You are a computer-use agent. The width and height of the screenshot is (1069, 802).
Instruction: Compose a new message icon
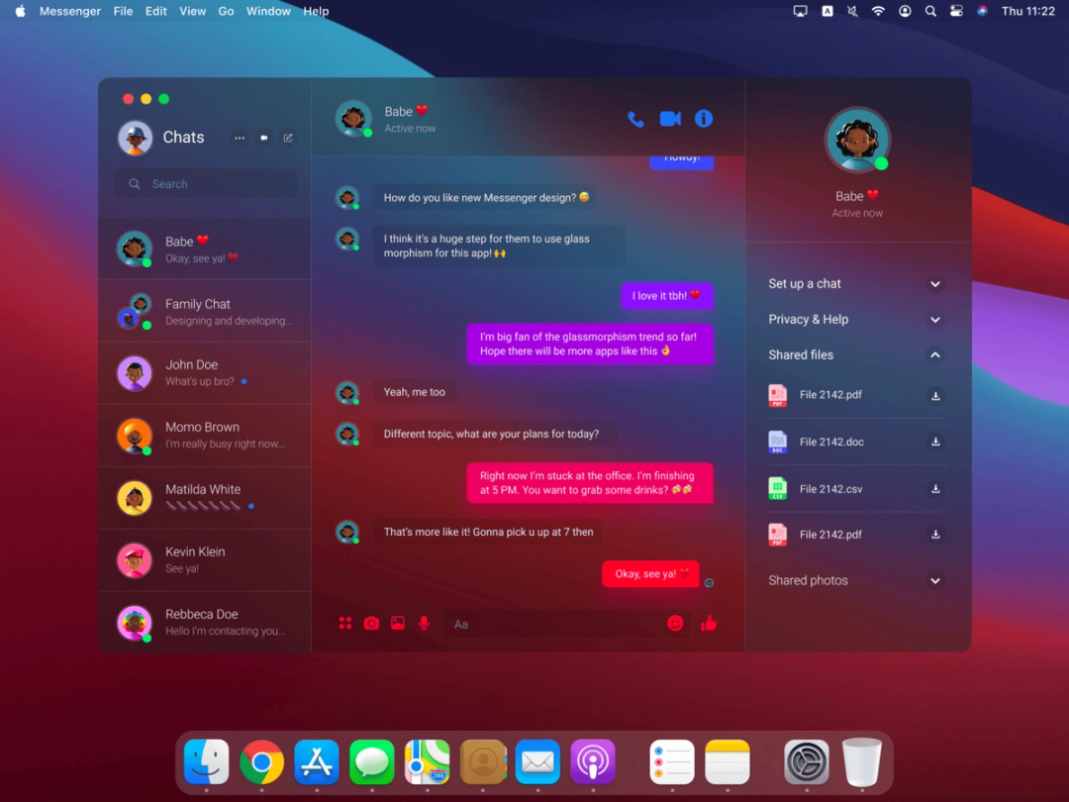point(288,138)
